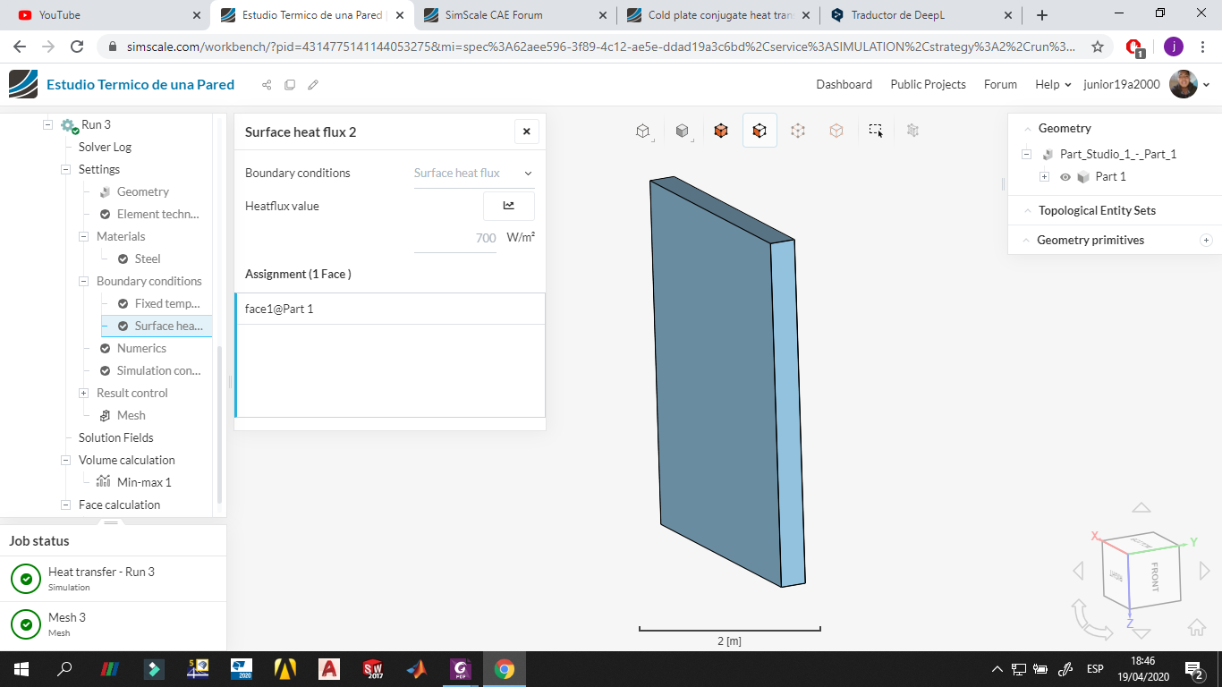The image size is (1222, 687).
Task: Toggle visibility of Part 1 eye icon
Action: coord(1065,177)
